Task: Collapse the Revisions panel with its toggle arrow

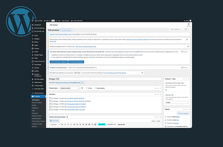Action: [x=161, y=94]
